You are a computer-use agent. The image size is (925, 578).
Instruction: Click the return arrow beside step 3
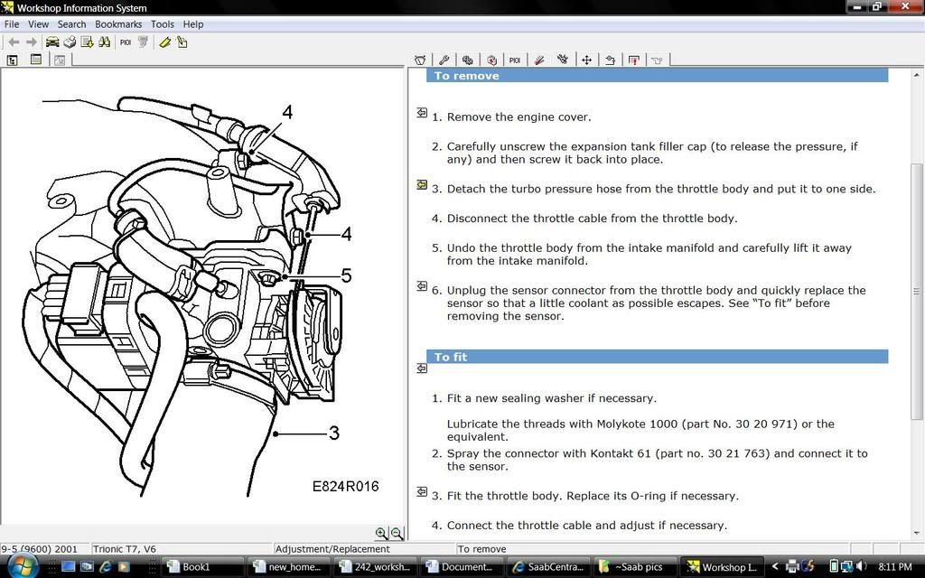coord(421,184)
